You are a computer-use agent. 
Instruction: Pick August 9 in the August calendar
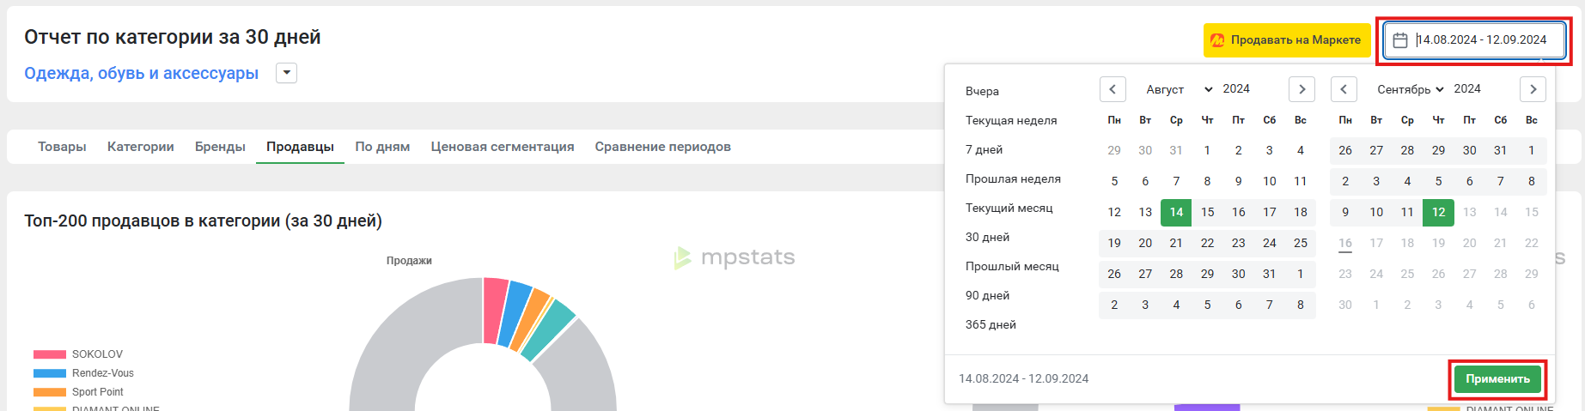[1238, 181]
